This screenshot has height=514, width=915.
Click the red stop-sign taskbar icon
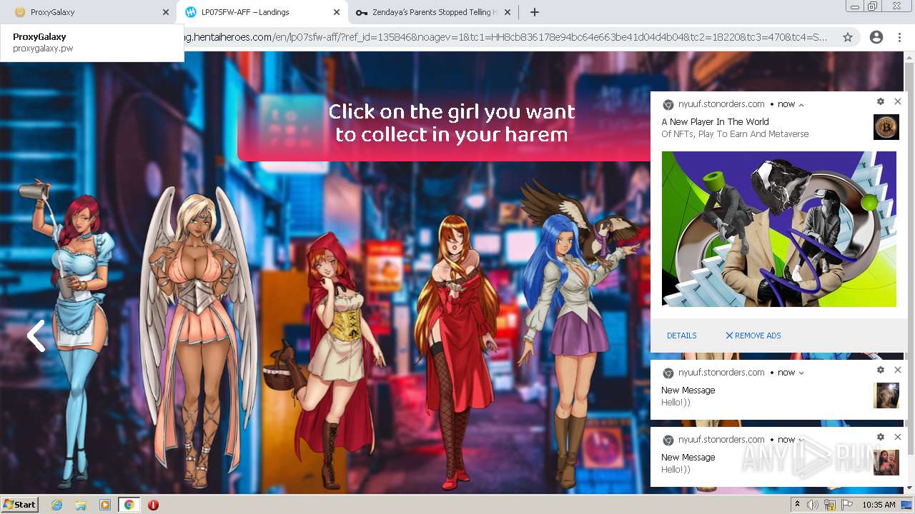tap(153, 505)
